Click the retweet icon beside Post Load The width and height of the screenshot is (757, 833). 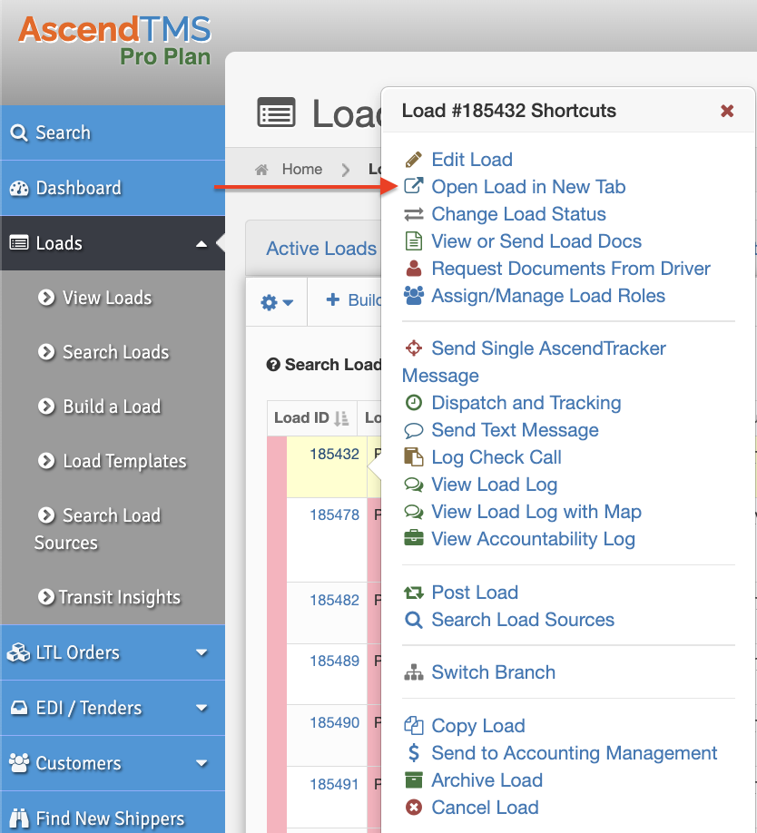coord(413,593)
